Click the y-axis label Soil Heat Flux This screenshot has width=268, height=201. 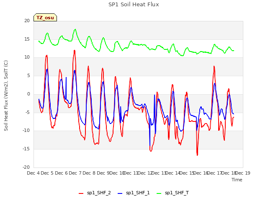[x=6, y=95]
